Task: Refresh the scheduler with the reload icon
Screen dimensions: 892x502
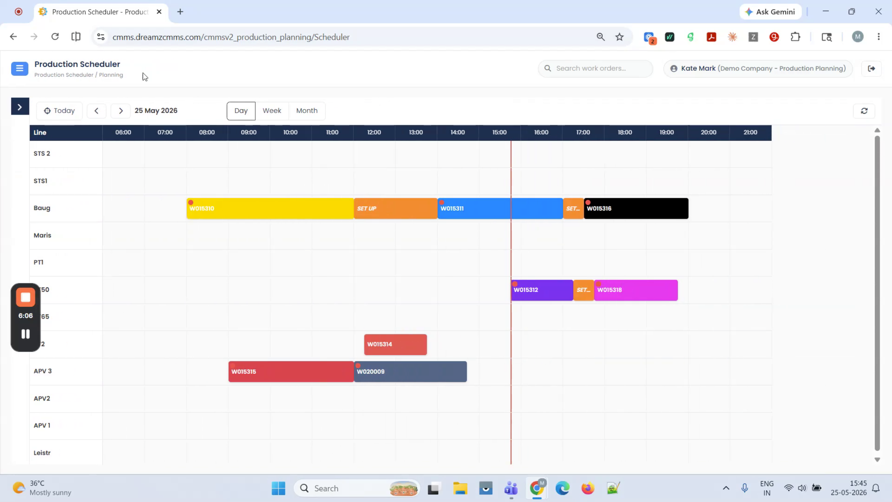Action: (x=864, y=111)
